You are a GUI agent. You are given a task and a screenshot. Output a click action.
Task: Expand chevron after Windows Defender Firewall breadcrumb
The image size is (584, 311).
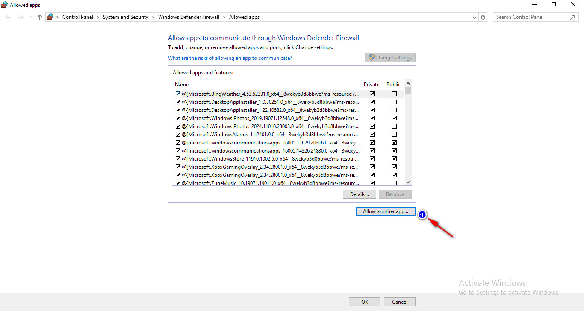tap(224, 17)
